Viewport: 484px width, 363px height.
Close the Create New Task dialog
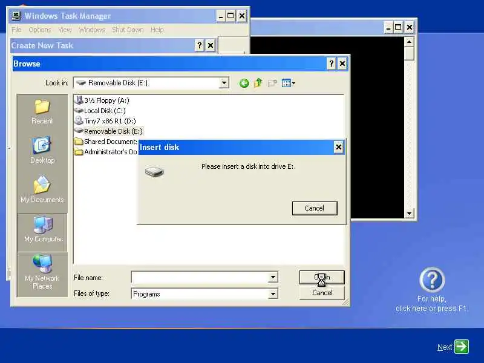(x=211, y=45)
